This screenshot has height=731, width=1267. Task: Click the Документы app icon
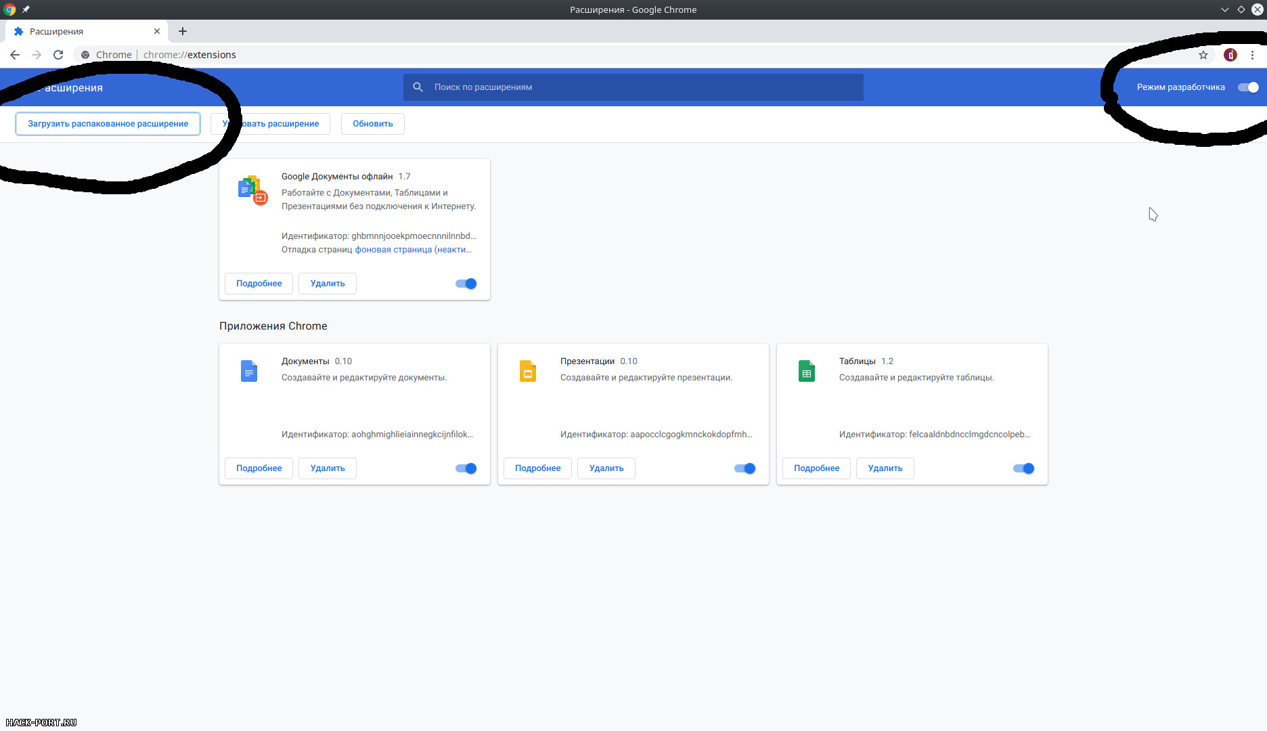[x=249, y=371]
